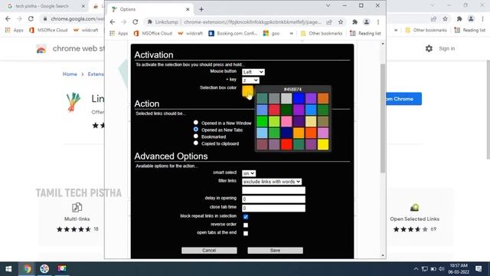Image resolution: width=490 pixels, height=276 pixels.
Task: Open the goo bookmark
Action: point(271,33)
